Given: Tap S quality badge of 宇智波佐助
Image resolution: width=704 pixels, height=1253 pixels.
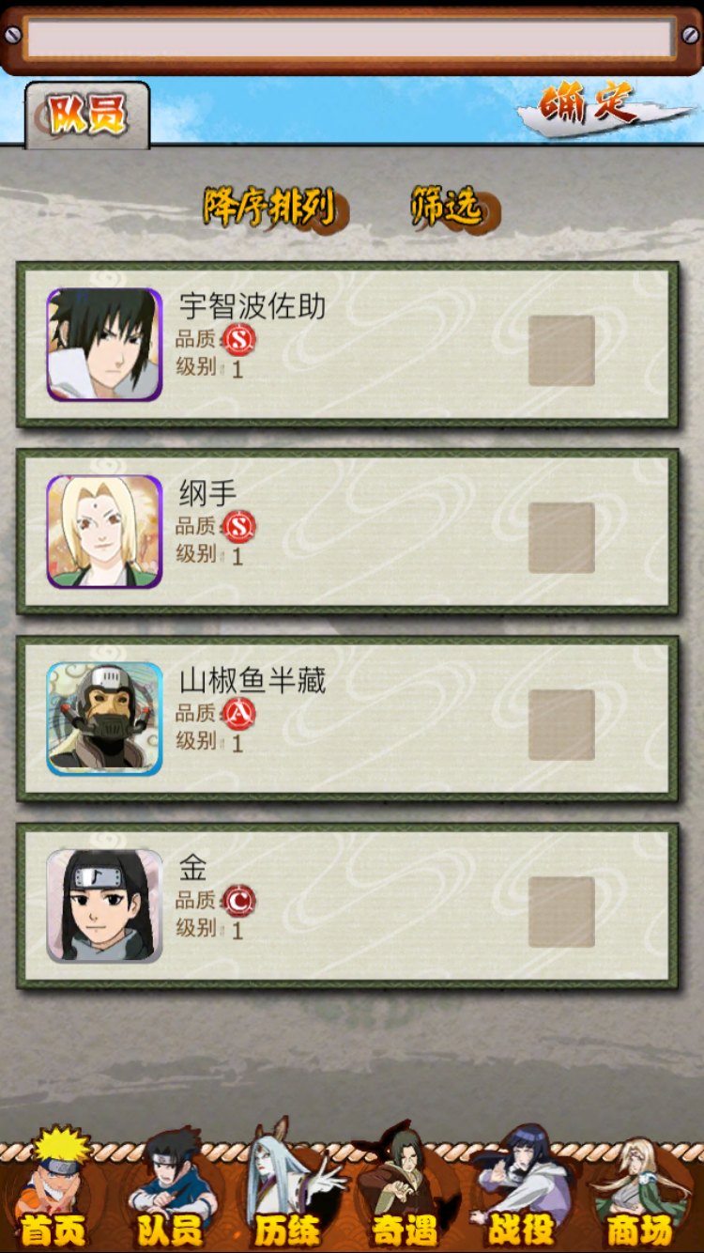Looking at the screenshot, I should tap(239, 339).
